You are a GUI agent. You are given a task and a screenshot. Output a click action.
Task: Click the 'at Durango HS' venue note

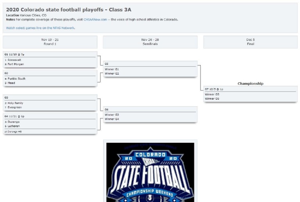[13, 132]
